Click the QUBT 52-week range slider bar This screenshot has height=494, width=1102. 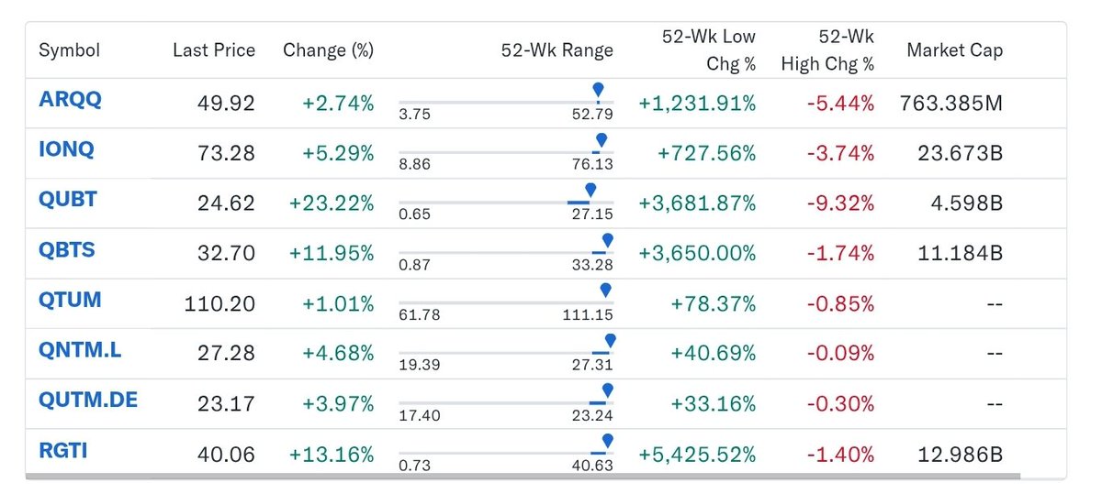click(505, 202)
